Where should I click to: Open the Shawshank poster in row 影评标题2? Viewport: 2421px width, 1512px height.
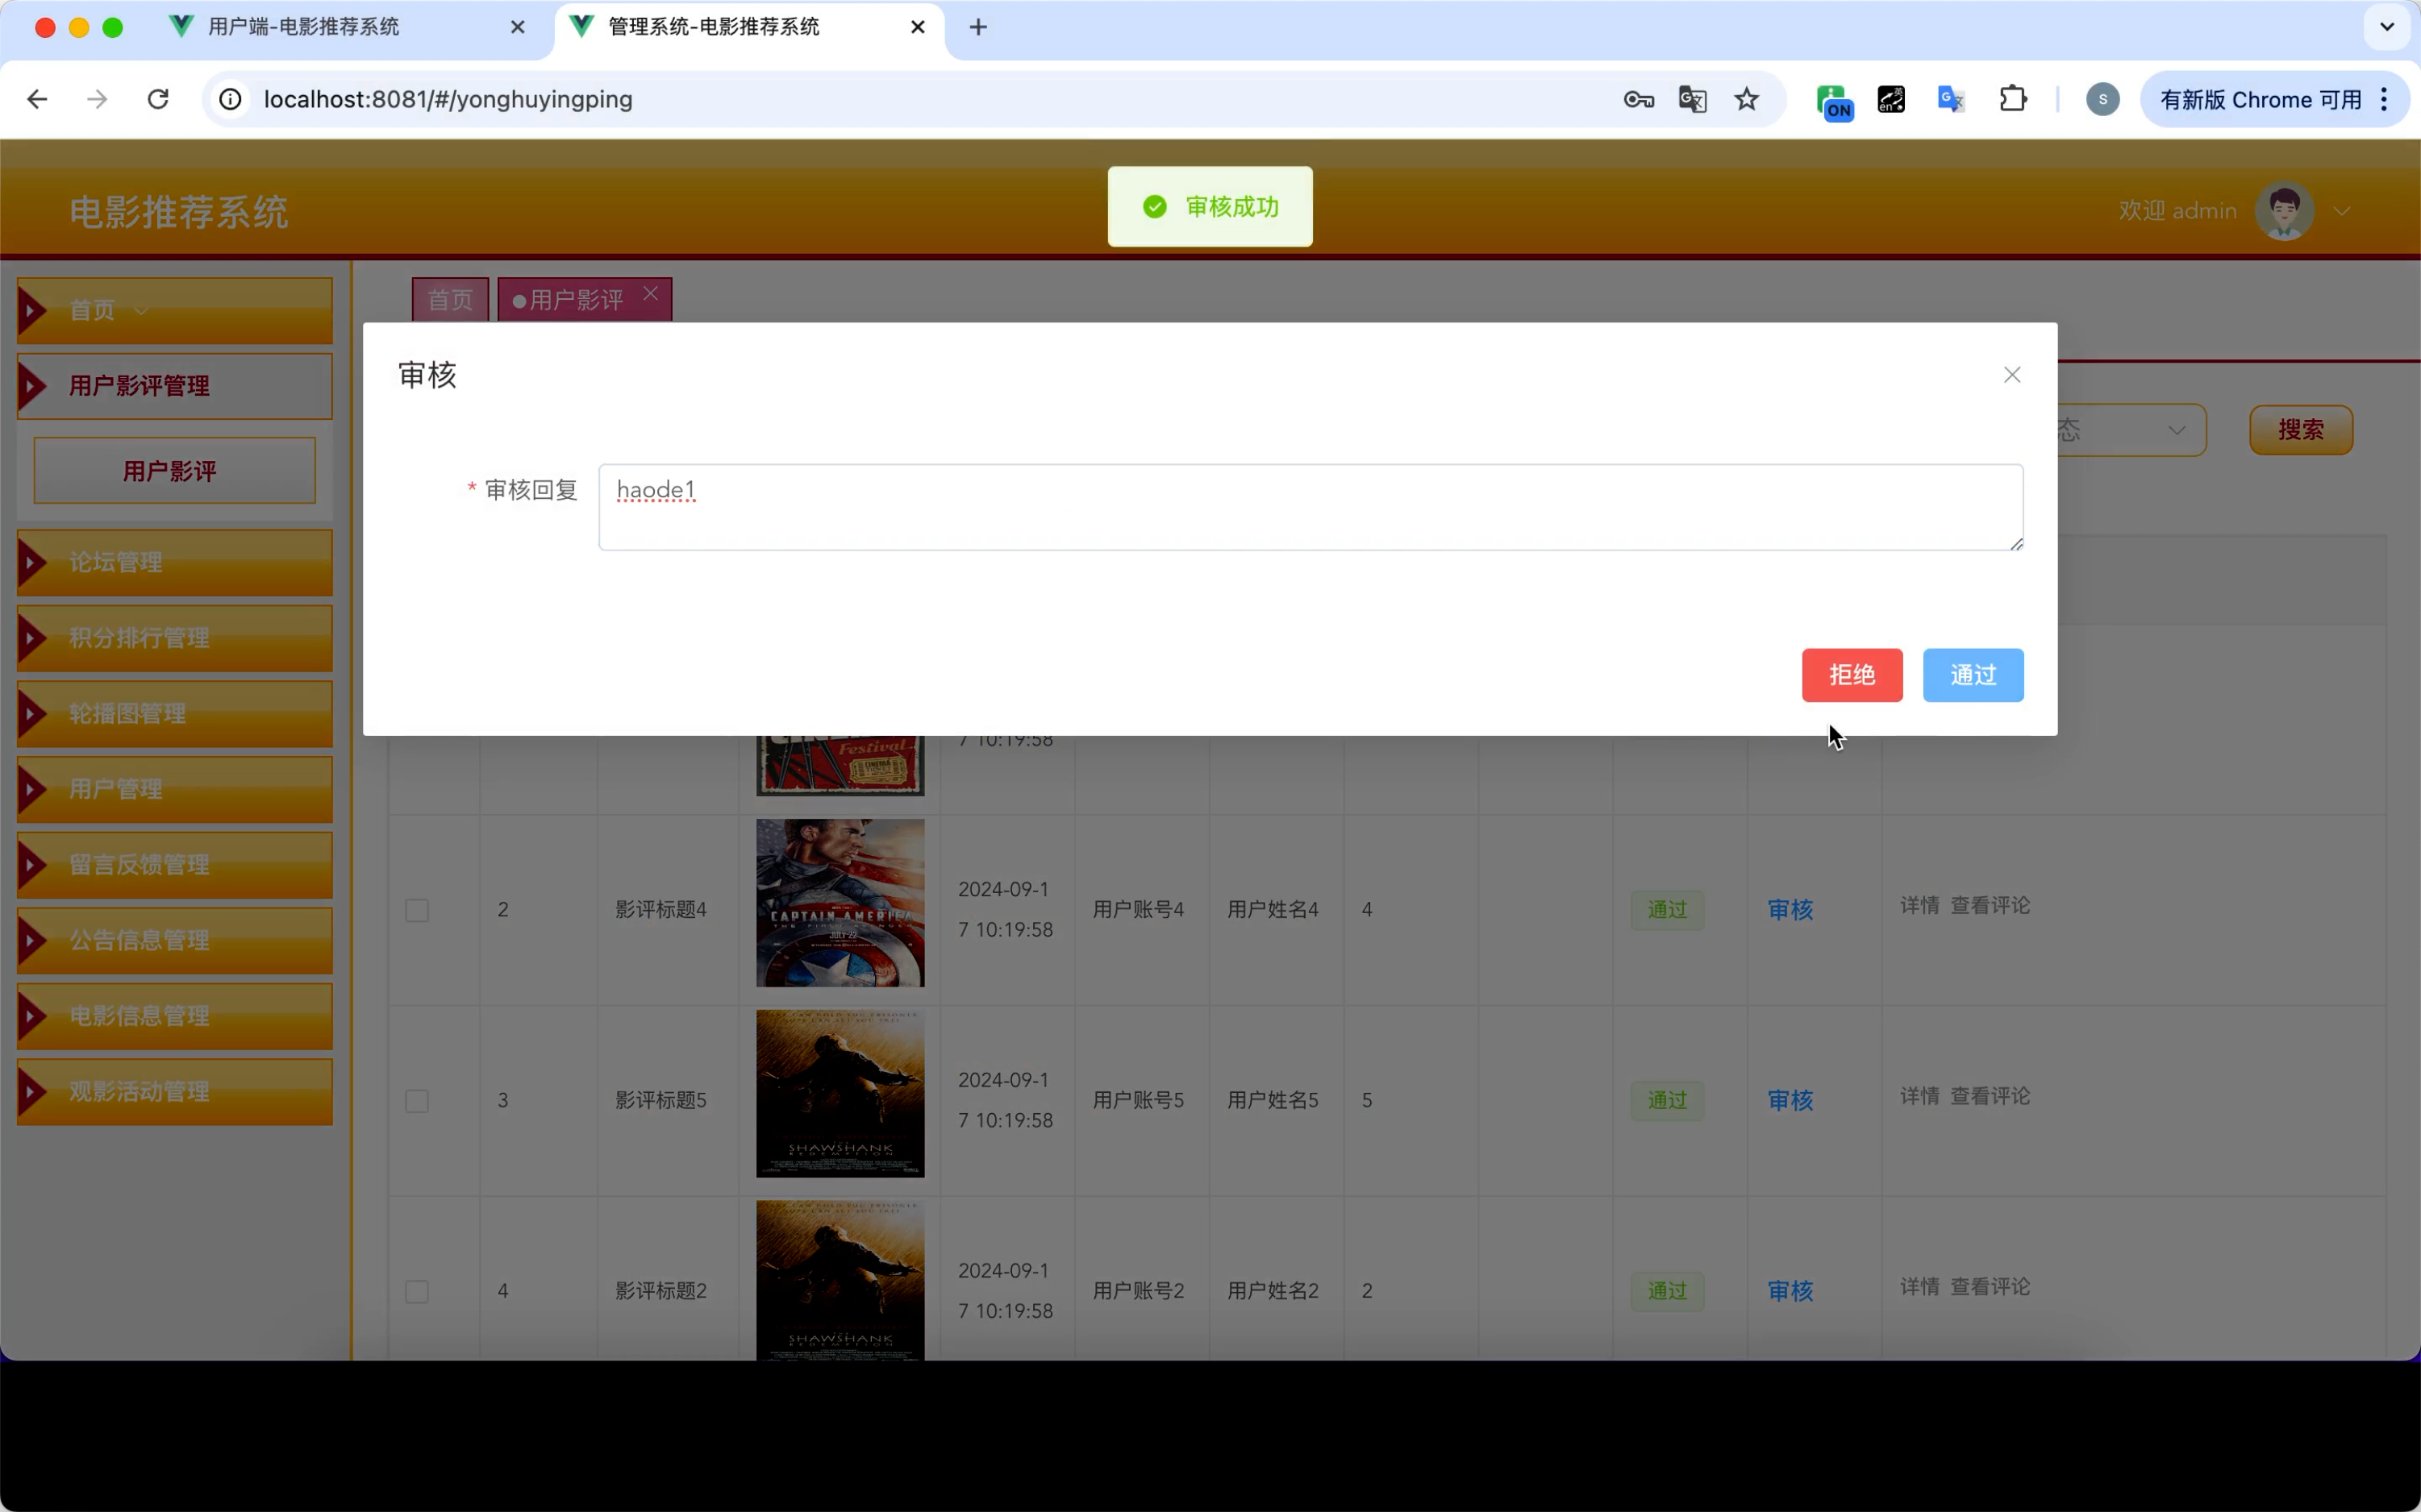(840, 1280)
